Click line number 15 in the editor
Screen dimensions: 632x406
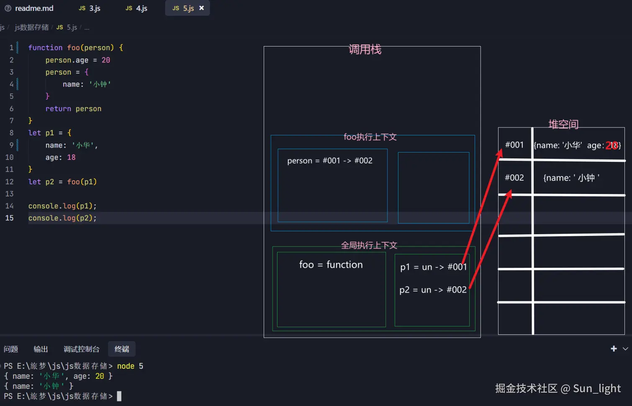10,218
